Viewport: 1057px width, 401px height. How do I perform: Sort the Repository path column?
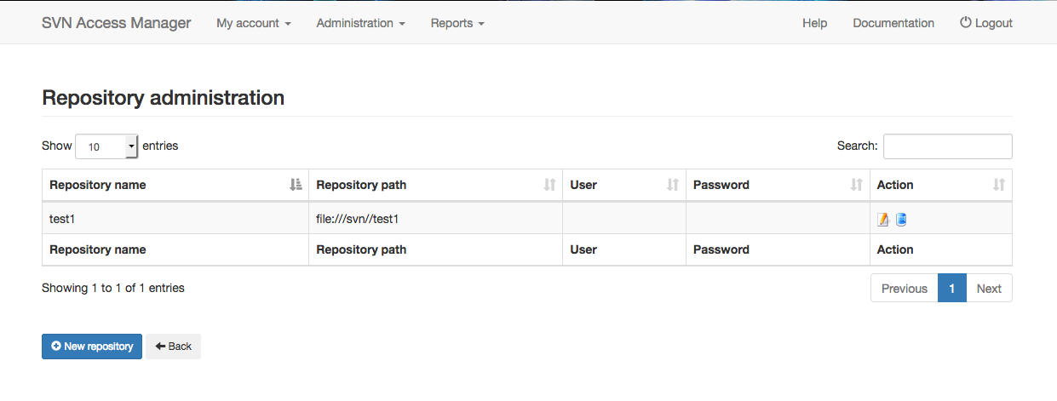(549, 185)
